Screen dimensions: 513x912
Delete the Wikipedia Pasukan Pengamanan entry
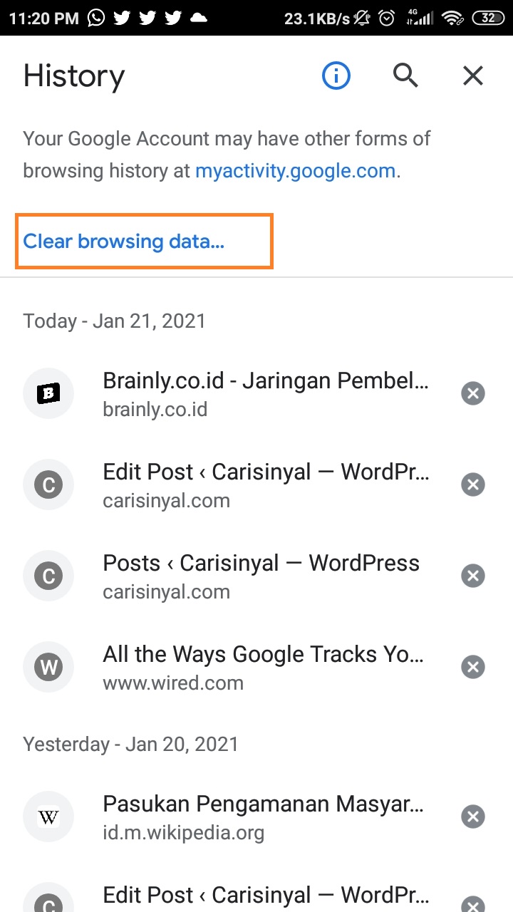click(473, 817)
